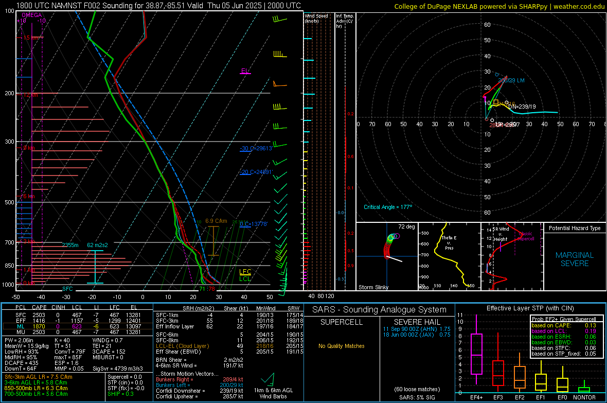This screenshot has width=607, height=403.
Task: Click the '200/29 LM' hodograph label
Action: [x=511, y=81]
